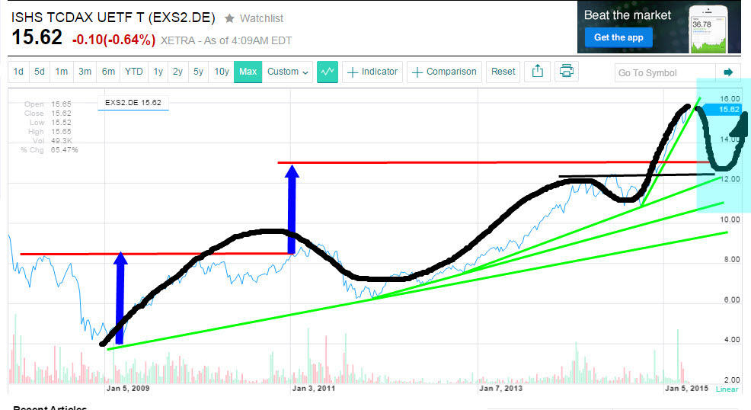Viewport: 751px width, 410px height.
Task: Click the Get the app button
Action: point(618,37)
